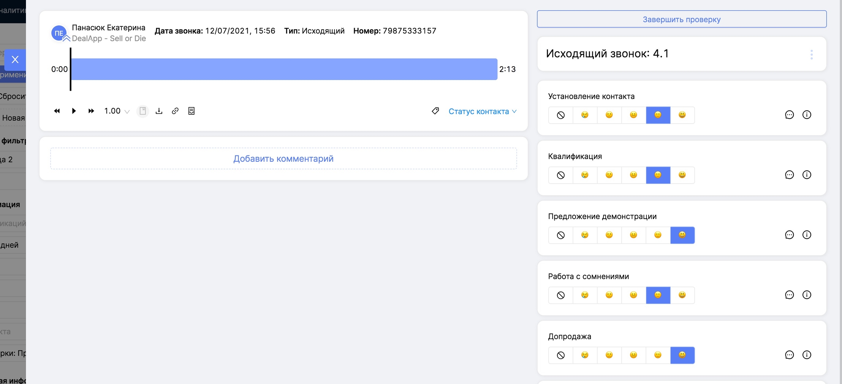Fast-forward the call audio
The height and width of the screenshot is (384, 842).
pos(91,111)
